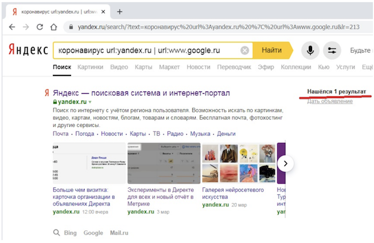
Task: Repeat the search in Bing
Action: pos(71,233)
